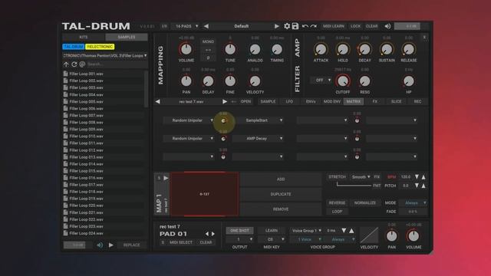Open the FX tab
Image resolution: width=491 pixels, height=276 pixels.
pyautogui.click(x=375, y=102)
